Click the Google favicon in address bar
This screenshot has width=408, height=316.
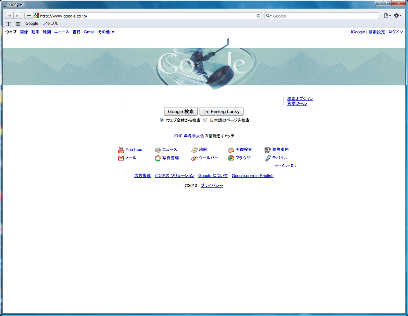[x=37, y=16]
